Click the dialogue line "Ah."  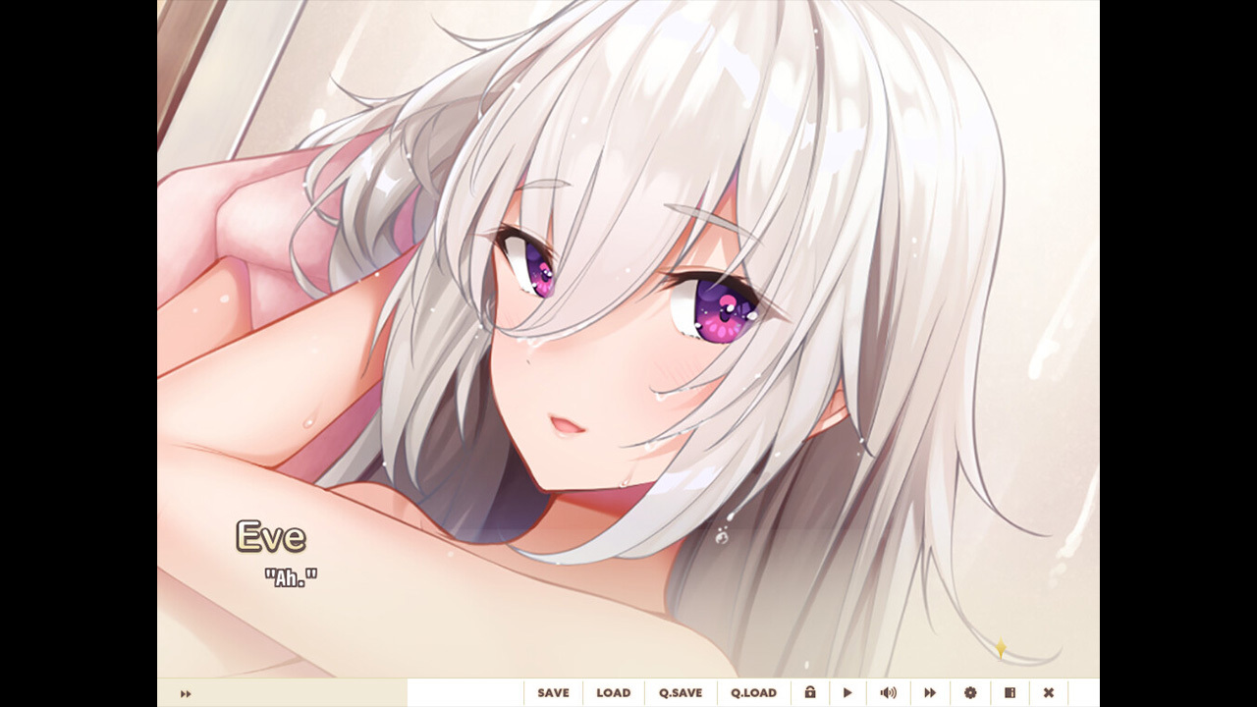coord(292,577)
